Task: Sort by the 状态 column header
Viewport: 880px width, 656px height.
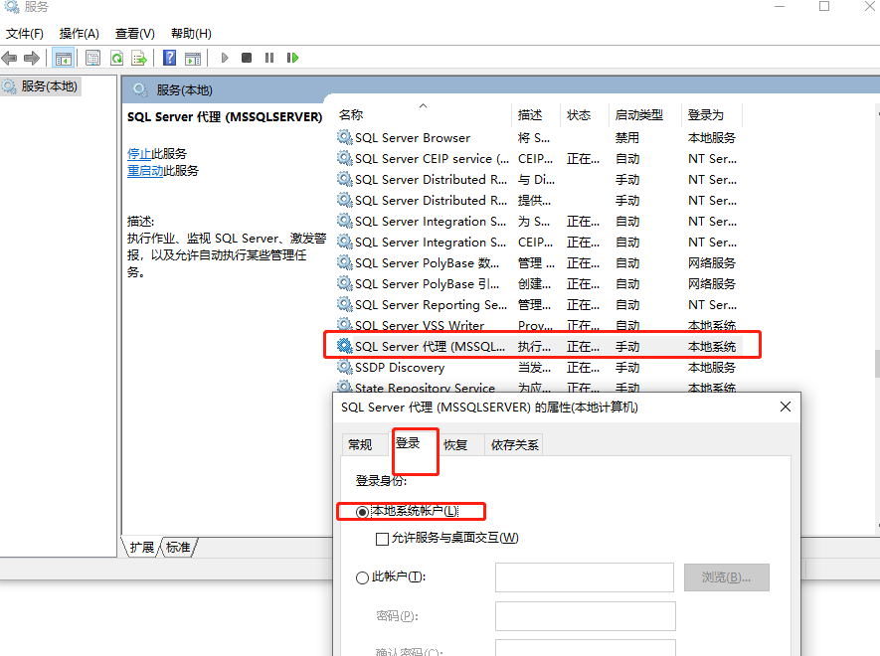Action: point(584,114)
